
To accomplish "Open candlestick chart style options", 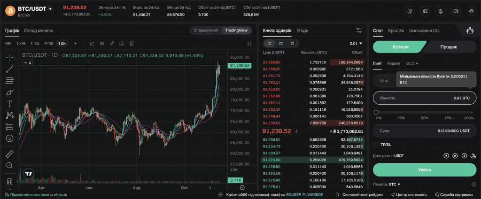I will tap(102, 44).
